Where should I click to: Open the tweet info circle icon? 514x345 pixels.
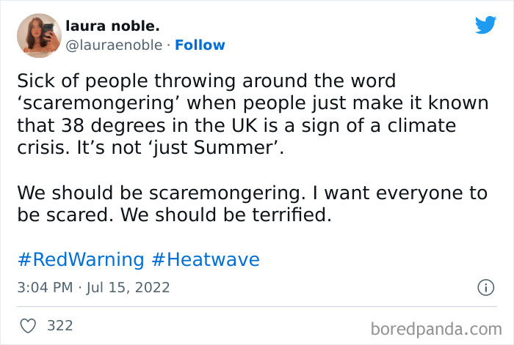click(x=485, y=288)
